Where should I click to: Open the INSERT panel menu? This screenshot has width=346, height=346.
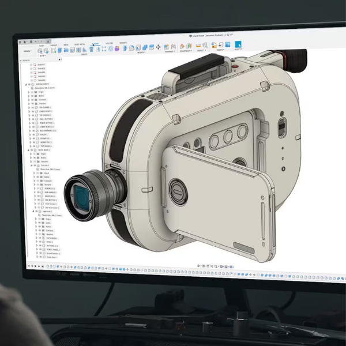[x=220, y=50]
